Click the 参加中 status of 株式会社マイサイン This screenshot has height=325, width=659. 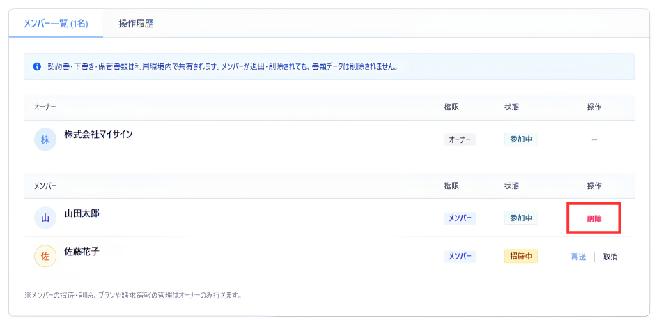[521, 139]
